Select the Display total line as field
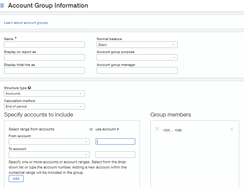 pos(44,70)
